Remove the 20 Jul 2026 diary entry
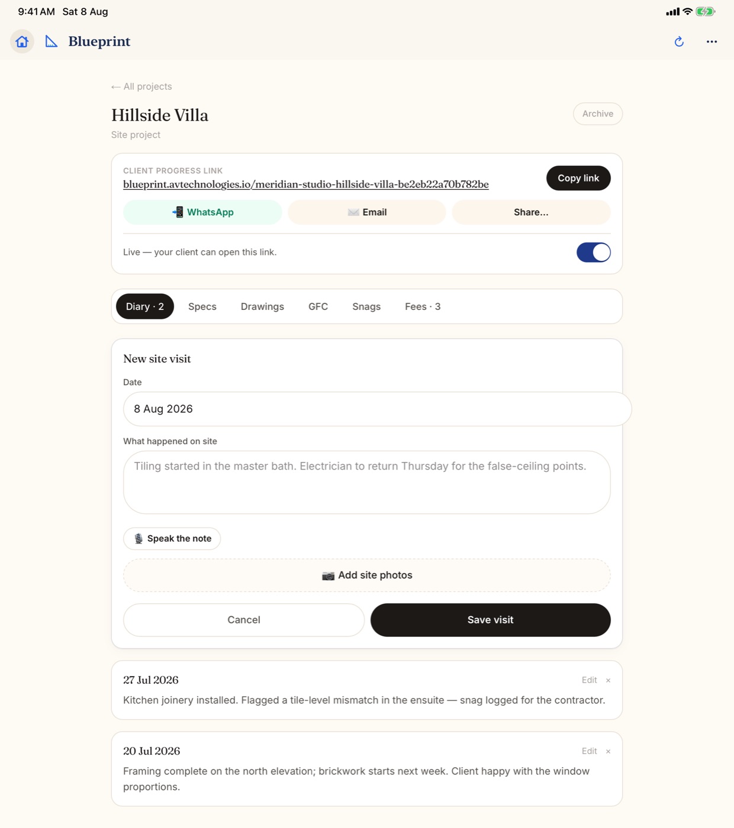The width and height of the screenshot is (734, 828). click(608, 751)
